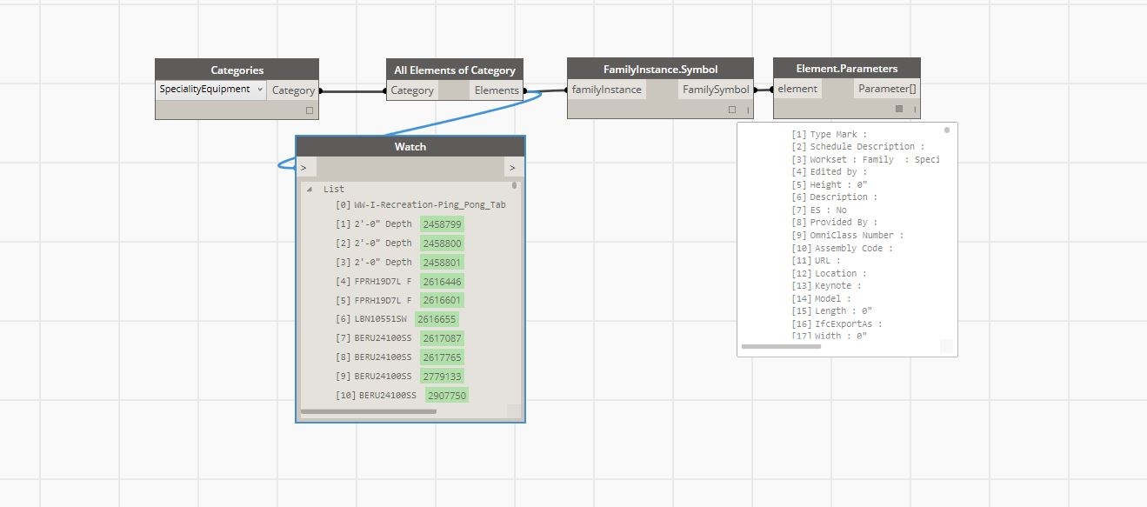Select the '[8] Provided By' preview row
This screenshot has height=507, width=1147.
tap(835, 223)
